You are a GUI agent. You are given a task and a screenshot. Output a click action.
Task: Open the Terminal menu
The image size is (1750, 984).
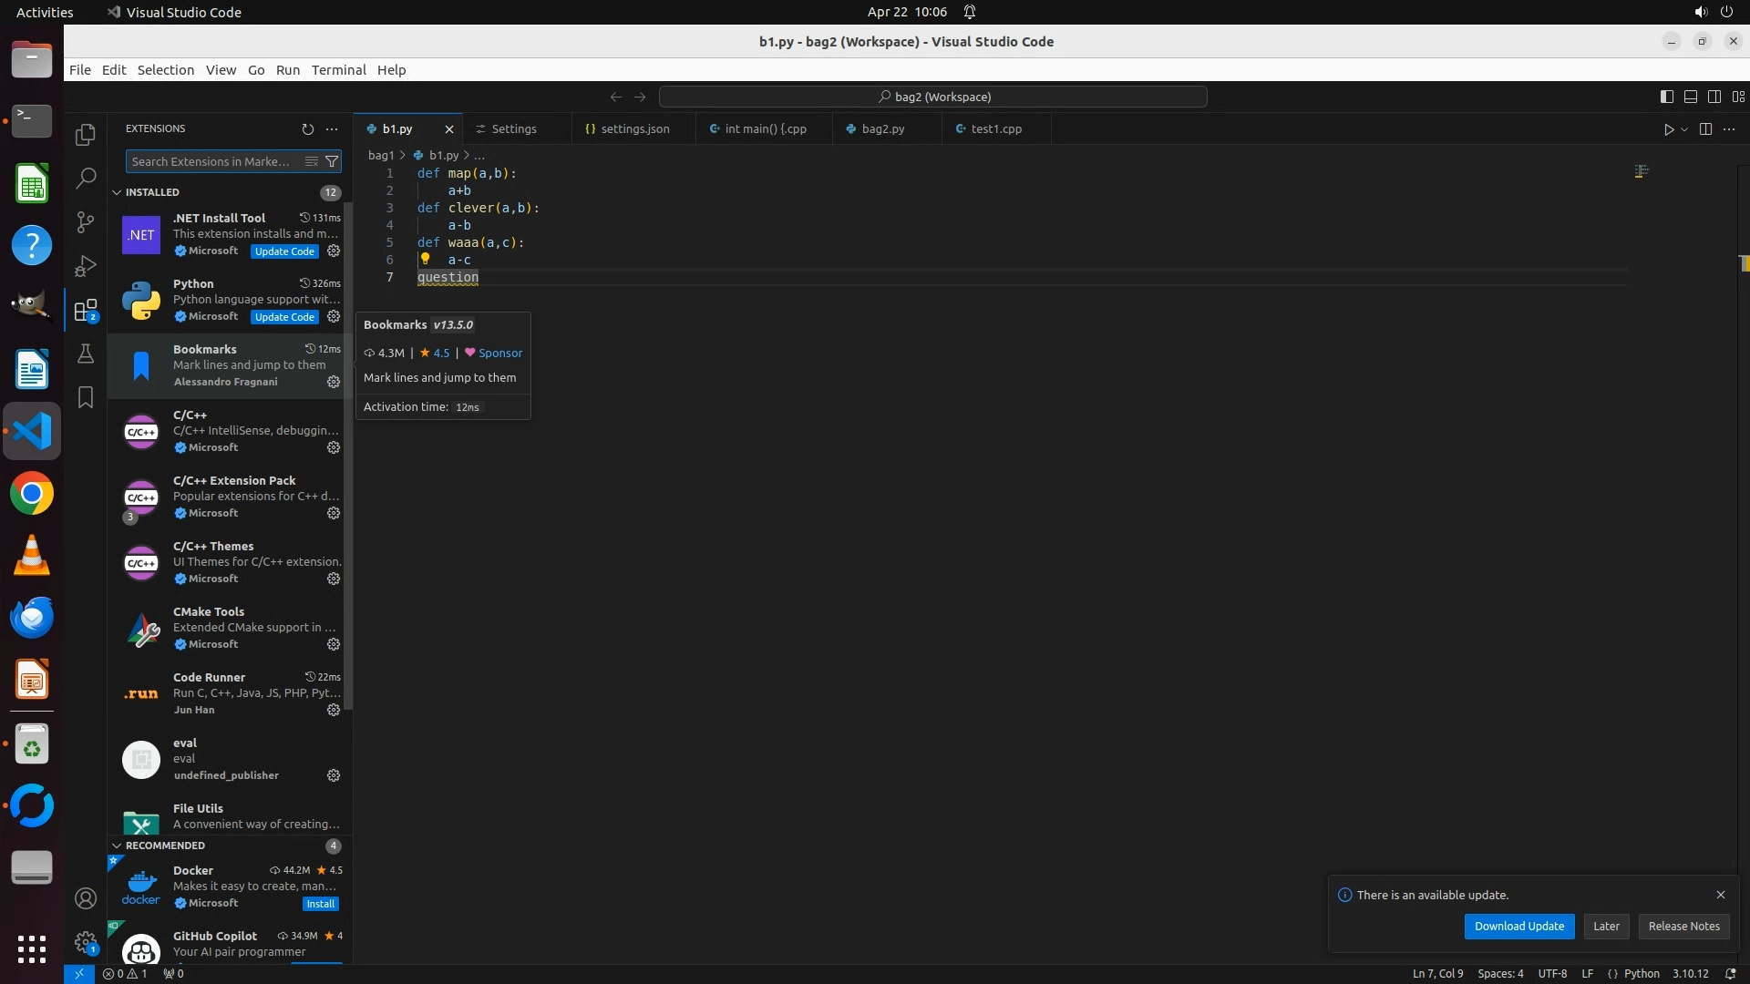pyautogui.click(x=338, y=70)
